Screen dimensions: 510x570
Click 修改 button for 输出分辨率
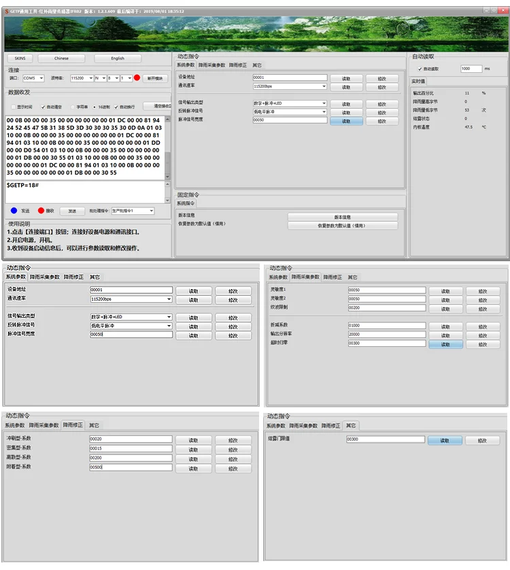(483, 335)
